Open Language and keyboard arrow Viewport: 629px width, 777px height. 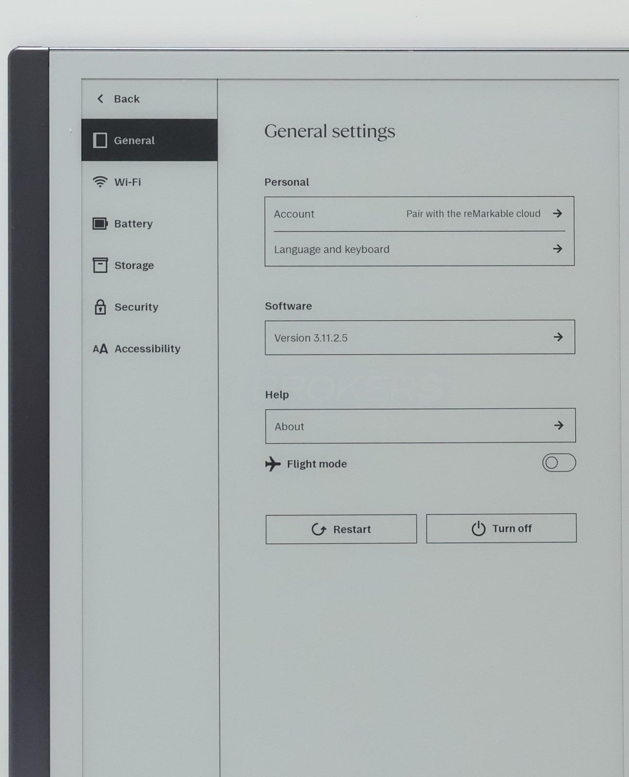[x=558, y=249]
